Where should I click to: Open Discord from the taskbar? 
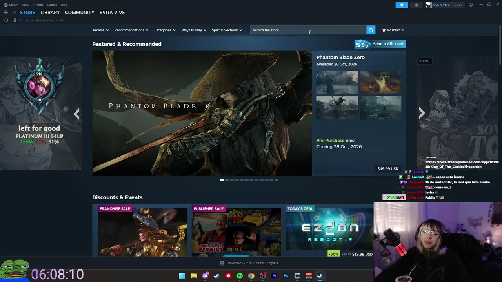coord(205,276)
